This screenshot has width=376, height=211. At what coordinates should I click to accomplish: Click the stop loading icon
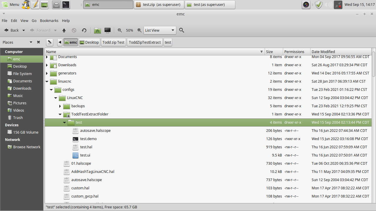pyautogui.click(x=74, y=30)
